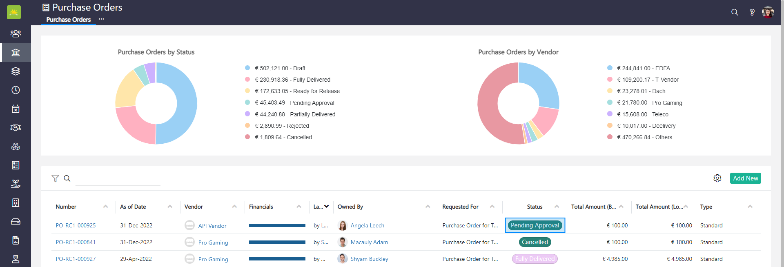Sort by Status column arrow
This screenshot has height=267, width=784.
[557, 207]
